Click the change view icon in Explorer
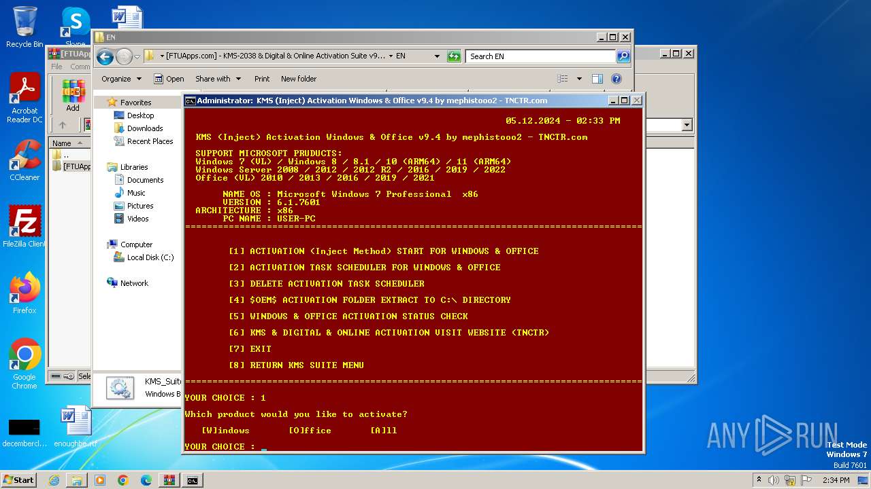The height and width of the screenshot is (489, 871). click(563, 79)
